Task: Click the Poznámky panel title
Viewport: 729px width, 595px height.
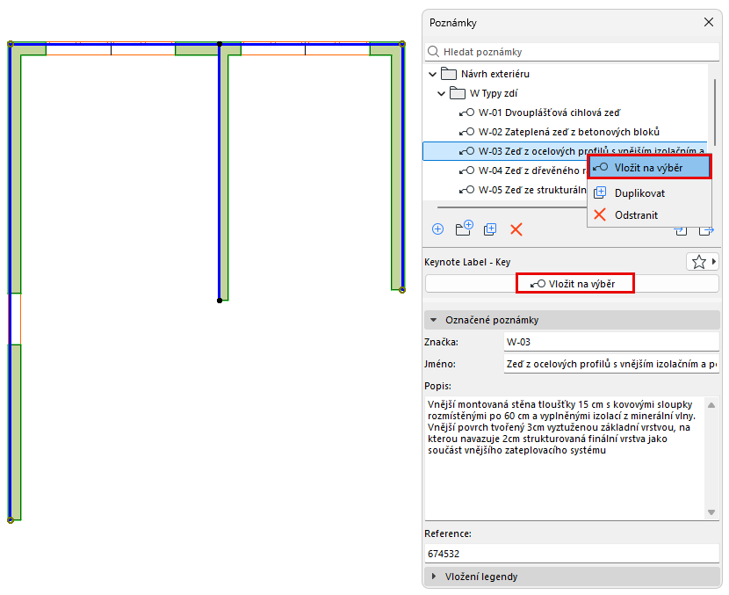Action: 453,23
